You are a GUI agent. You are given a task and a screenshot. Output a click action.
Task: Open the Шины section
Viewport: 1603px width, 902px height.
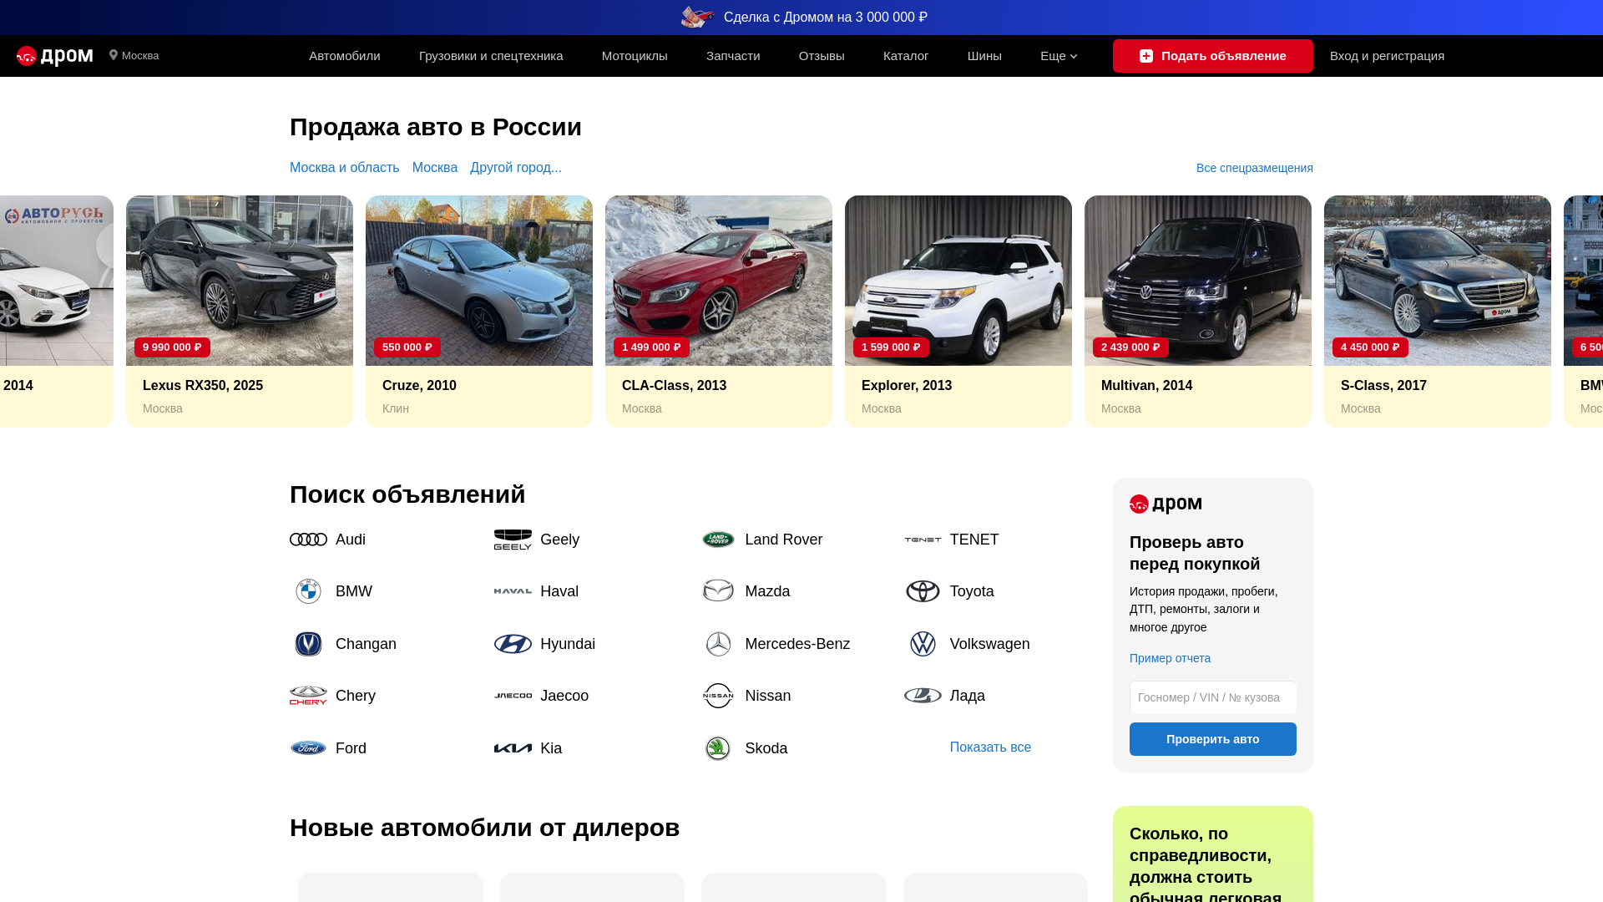point(984,56)
